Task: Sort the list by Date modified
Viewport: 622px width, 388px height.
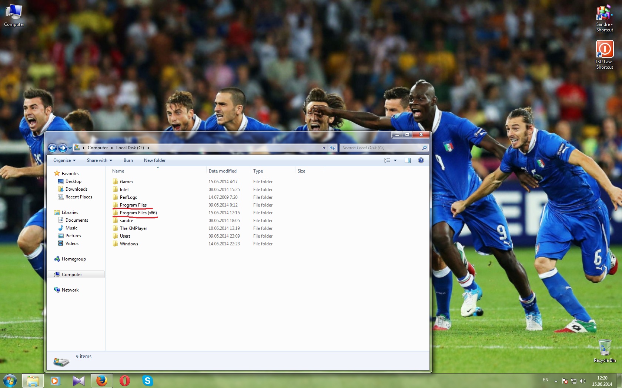Action: click(223, 171)
